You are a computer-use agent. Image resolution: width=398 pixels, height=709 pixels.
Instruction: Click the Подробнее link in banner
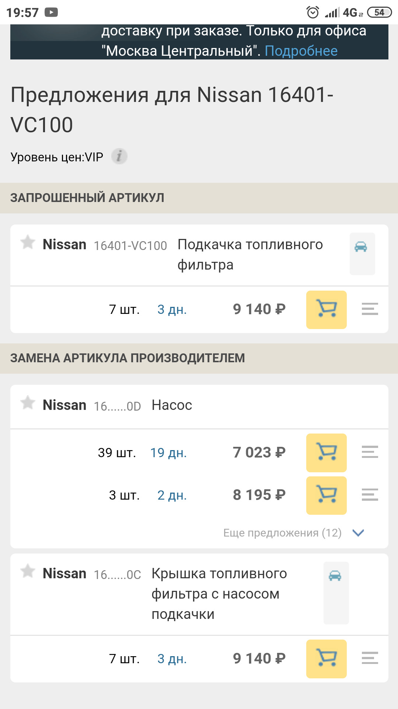(x=301, y=51)
